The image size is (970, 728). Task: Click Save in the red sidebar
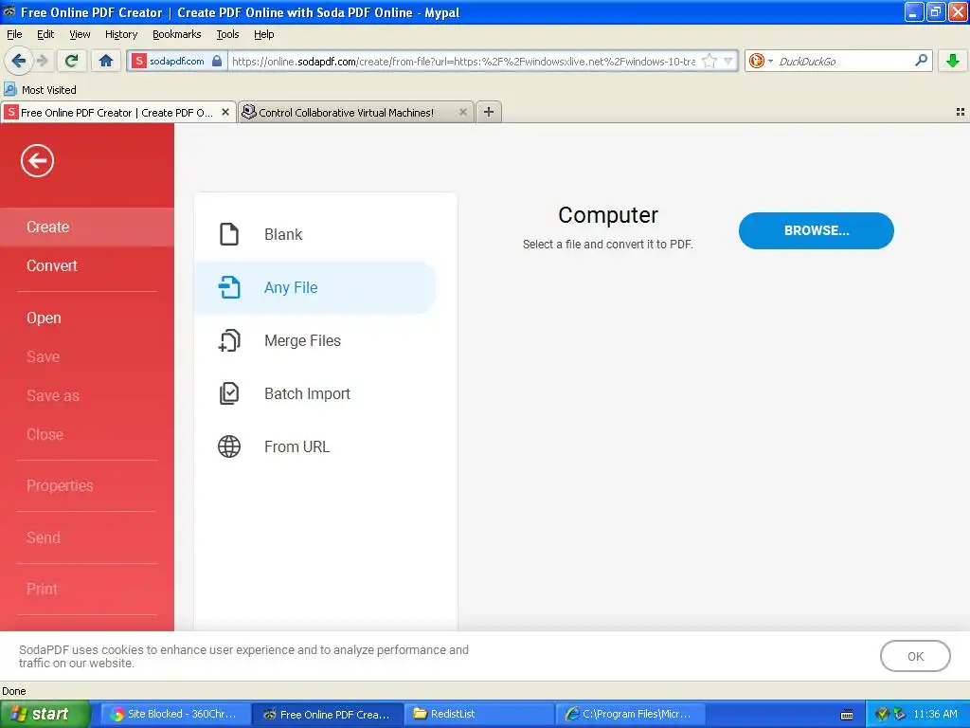click(87, 357)
